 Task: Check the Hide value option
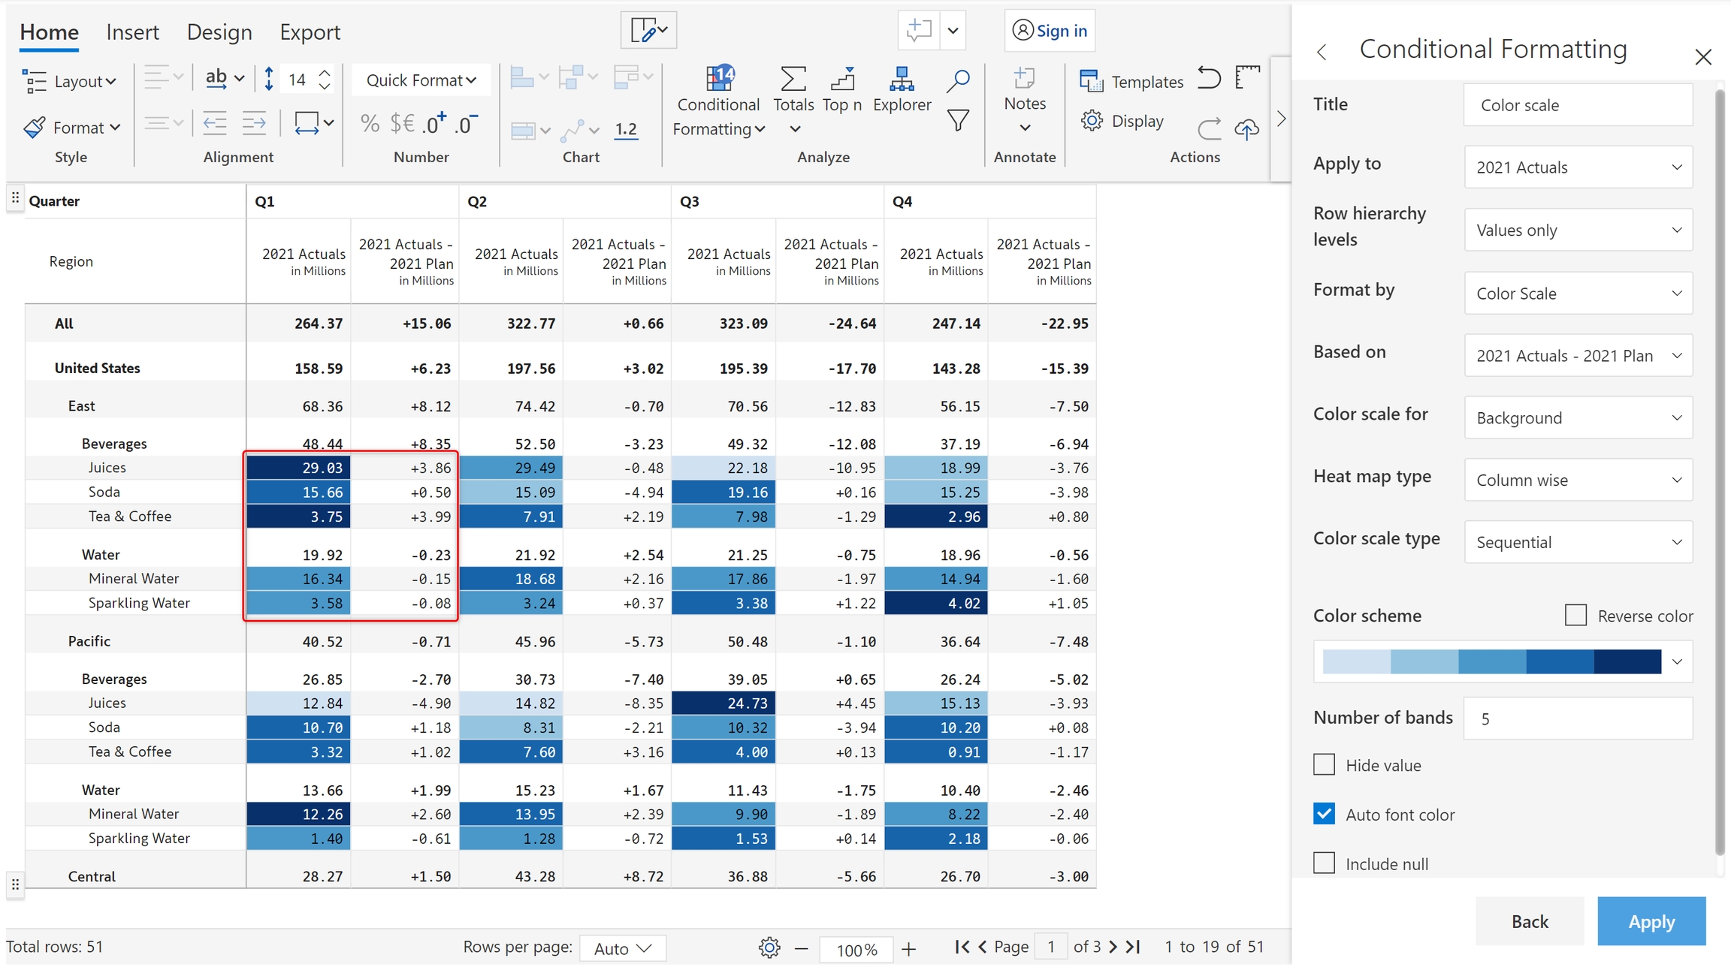point(1325,765)
